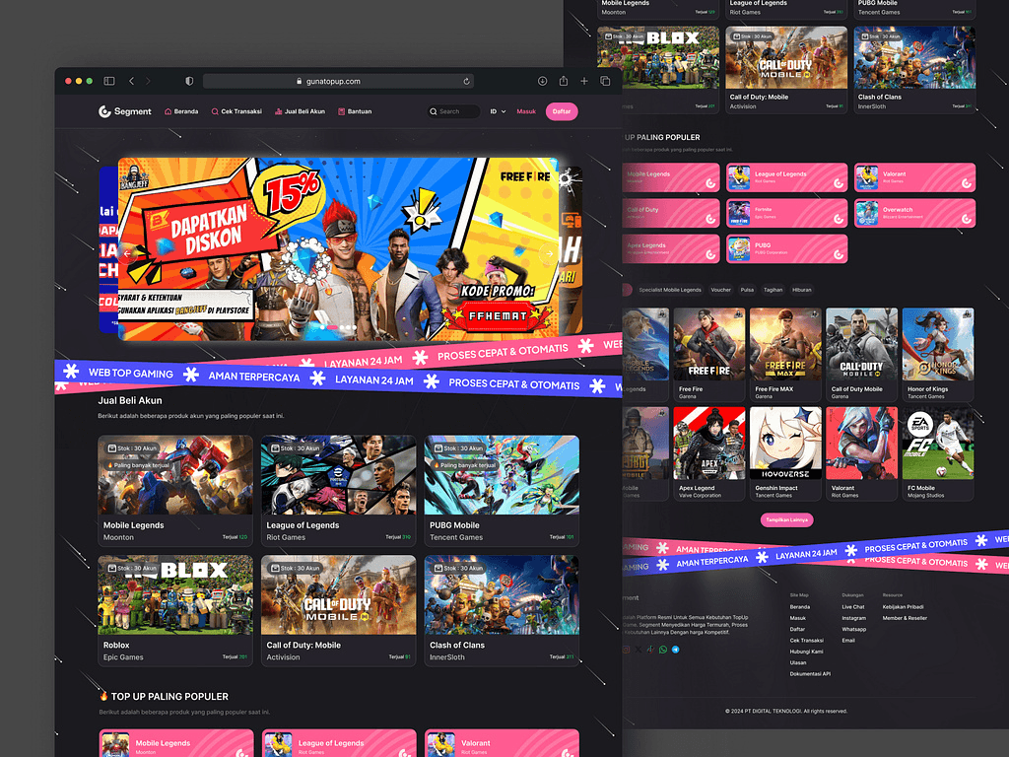The image size is (1009, 757).
Task: Open Clash of Clans card in front window
Action: (x=502, y=610)
